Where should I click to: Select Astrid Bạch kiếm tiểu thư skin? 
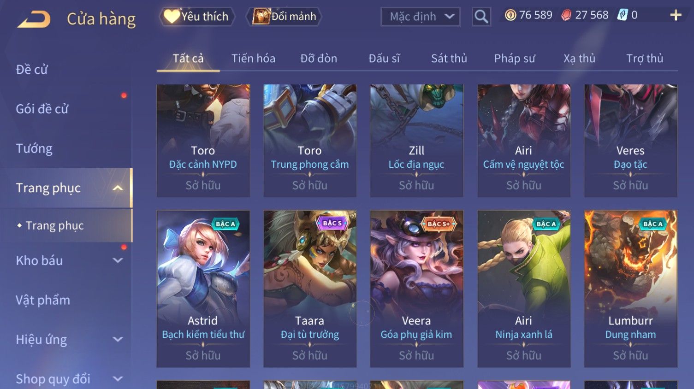pyautogui.click(x=203, y=289)
